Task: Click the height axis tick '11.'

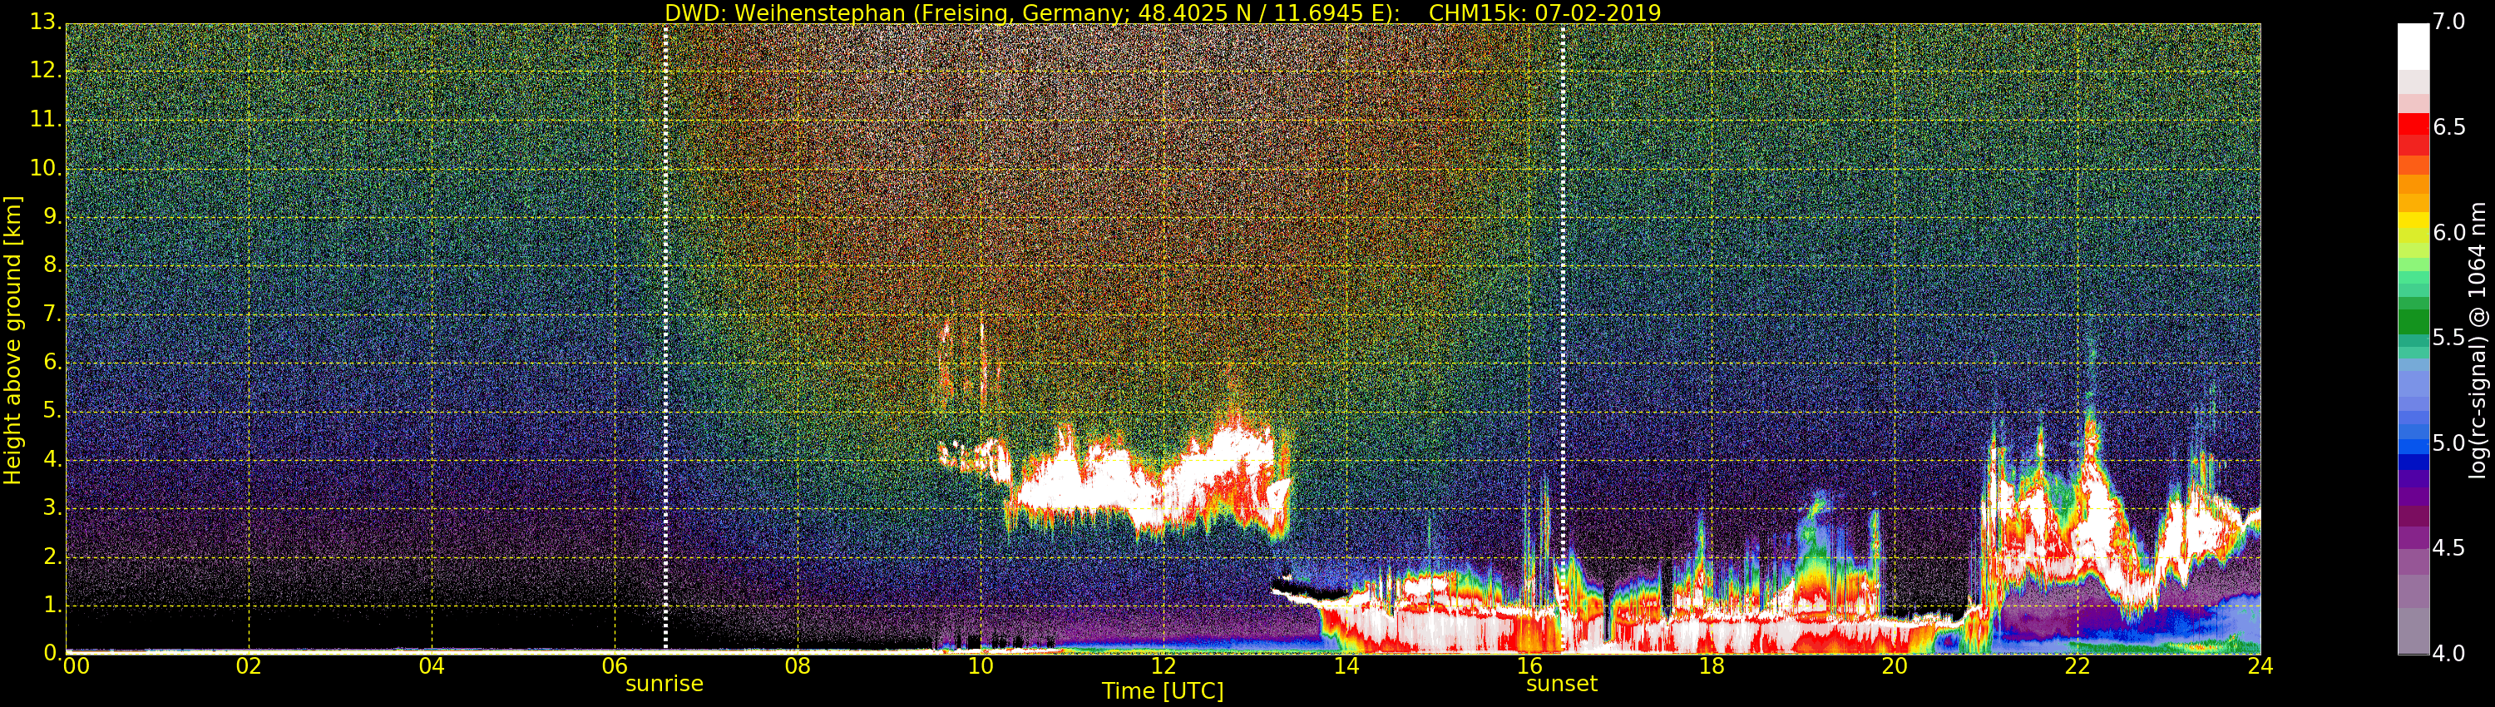Action: click(47, 120)
